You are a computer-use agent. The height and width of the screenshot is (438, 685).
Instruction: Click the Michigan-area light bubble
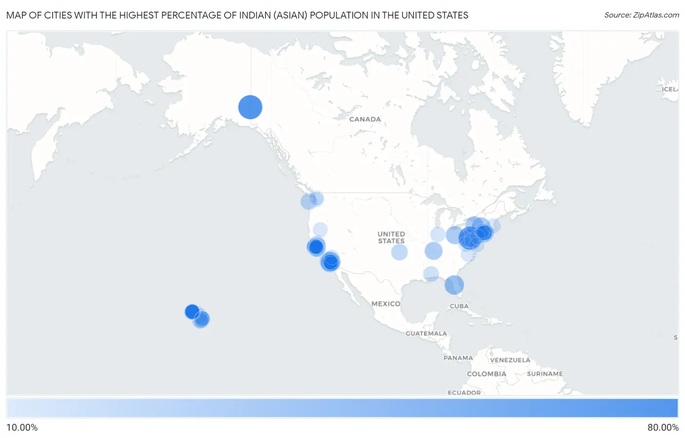click(x=438, y=234)
